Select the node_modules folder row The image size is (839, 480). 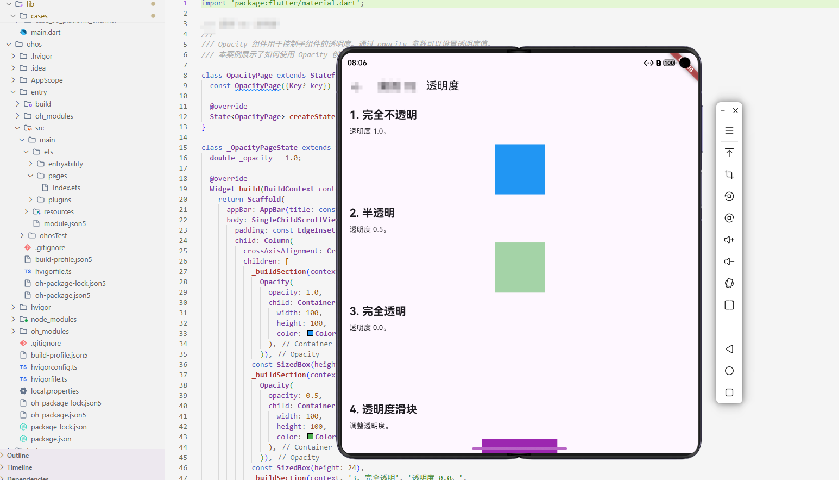pos(82,319)
